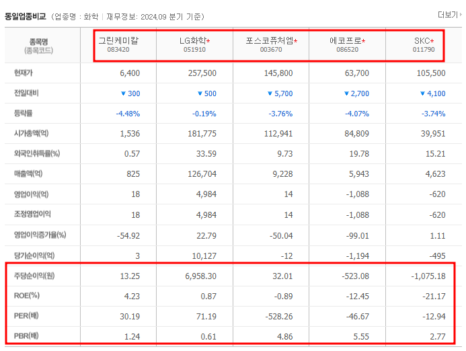Click the 현재가 row label
This screenshot has height=351, width=466.
click(23, 73)
